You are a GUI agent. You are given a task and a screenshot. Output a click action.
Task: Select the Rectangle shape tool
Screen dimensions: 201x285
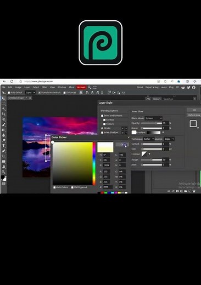3,162
